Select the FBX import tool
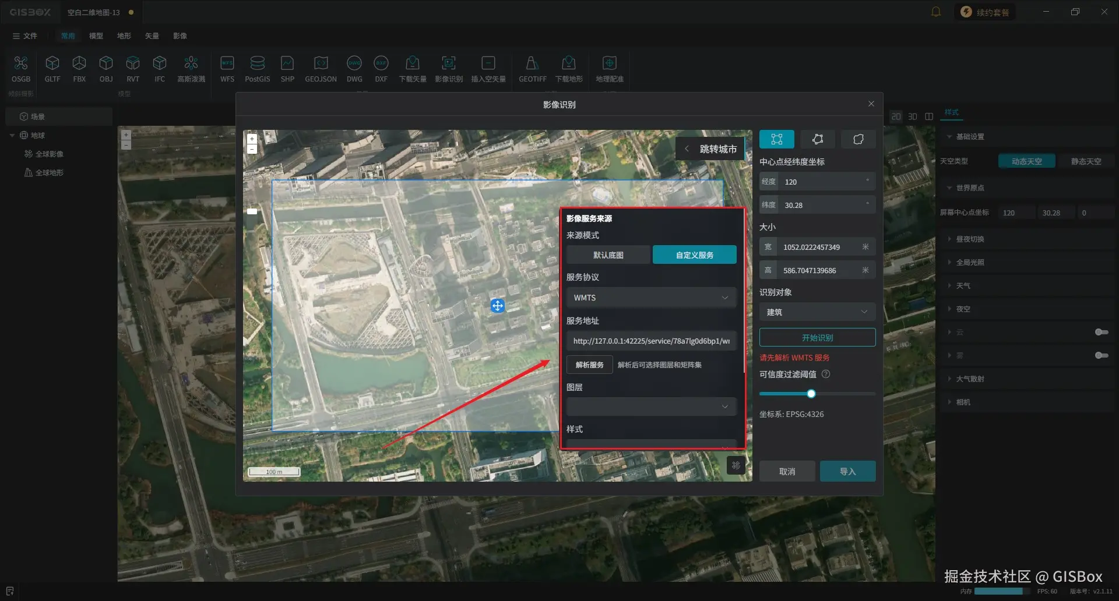The width and height of the screenshot is (1119, 601). click(x=79, y=69)
